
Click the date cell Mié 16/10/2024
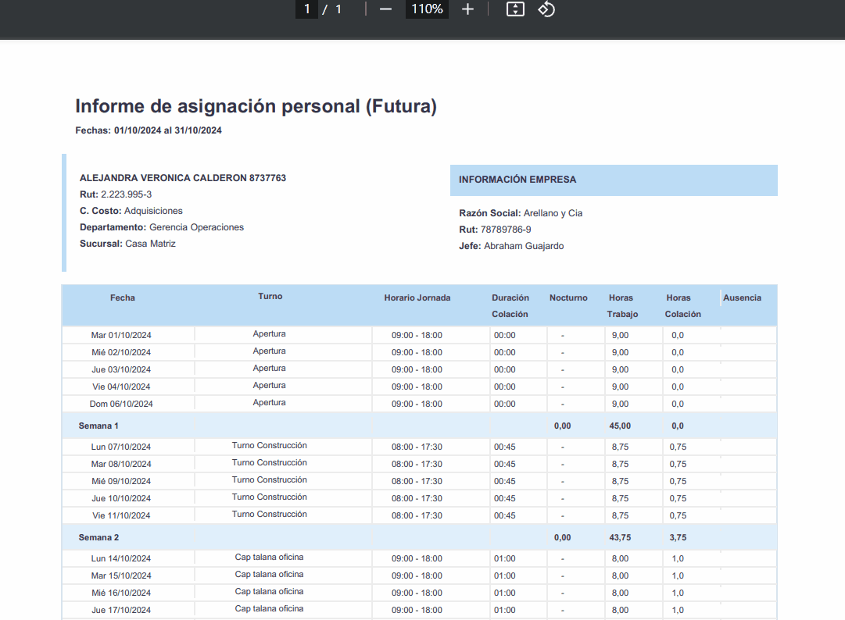(121, 593)
